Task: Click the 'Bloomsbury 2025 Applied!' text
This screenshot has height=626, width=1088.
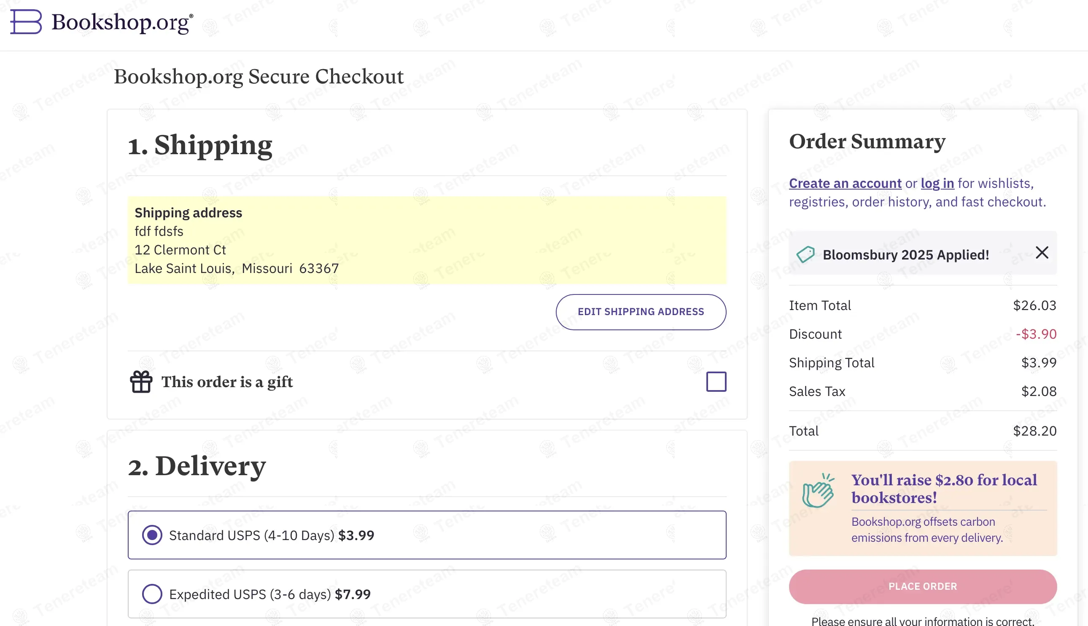Action: pyautogui.click(x=905, y=254)
